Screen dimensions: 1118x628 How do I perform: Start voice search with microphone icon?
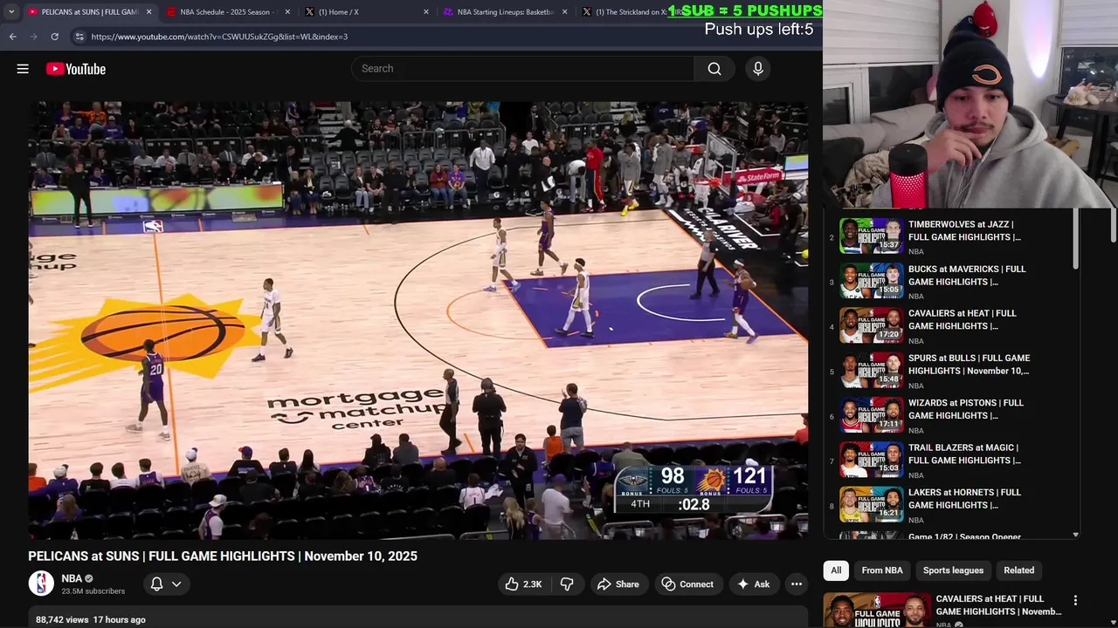[758, 69]
